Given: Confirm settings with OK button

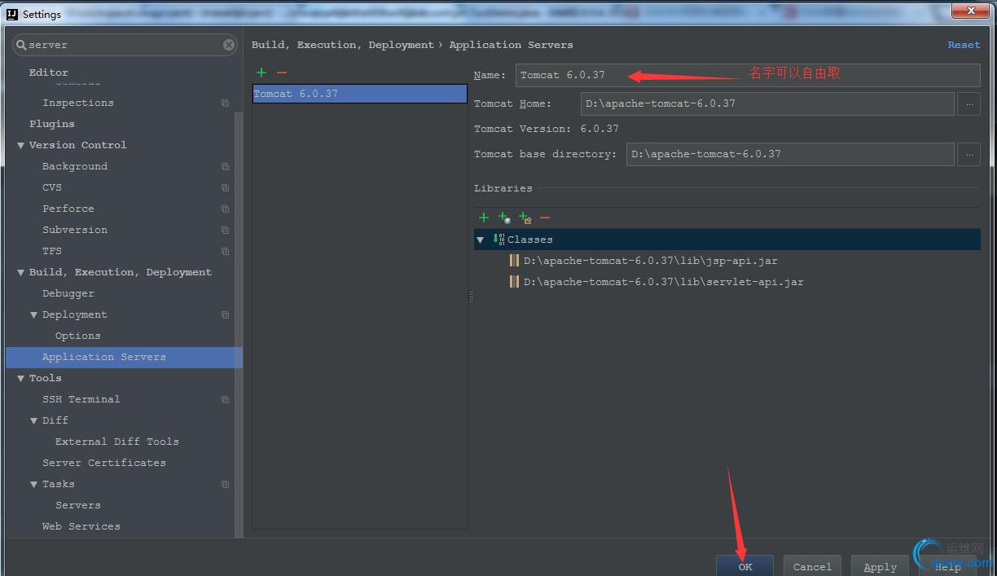Looking at the screenshot, I should [745, 566].
